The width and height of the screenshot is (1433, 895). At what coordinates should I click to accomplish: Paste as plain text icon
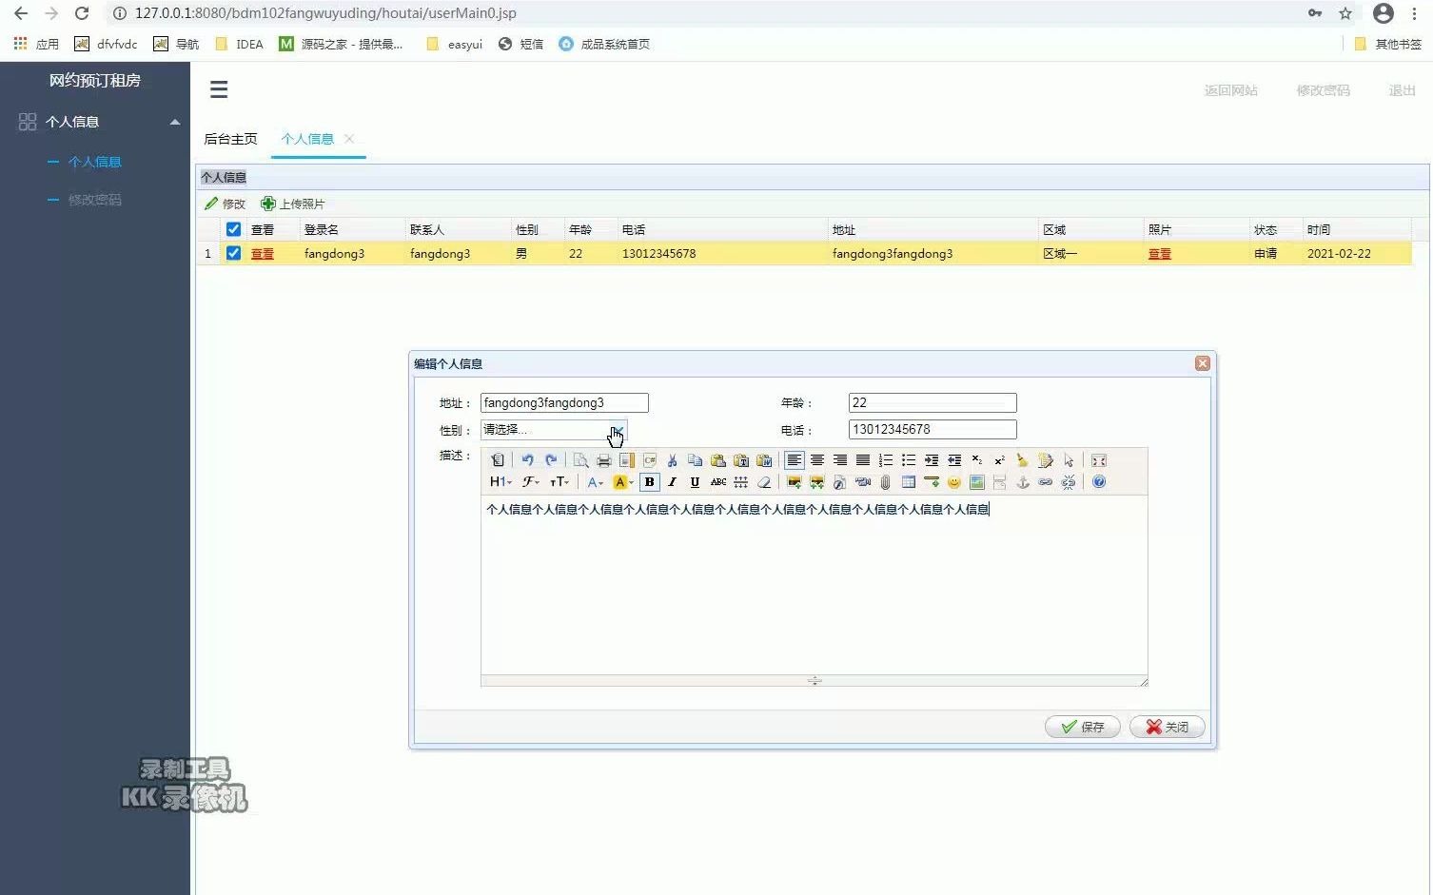tap(741, 460)
